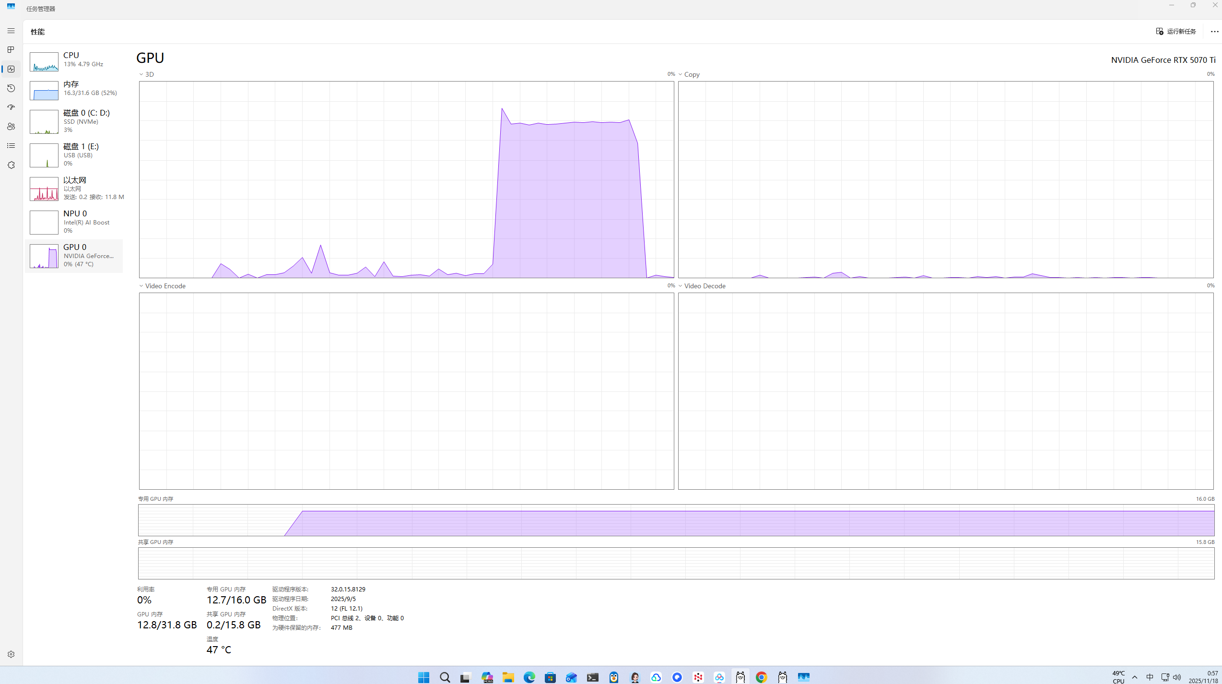Open Google Chrome from the taskbar

[x=761, y=677]
